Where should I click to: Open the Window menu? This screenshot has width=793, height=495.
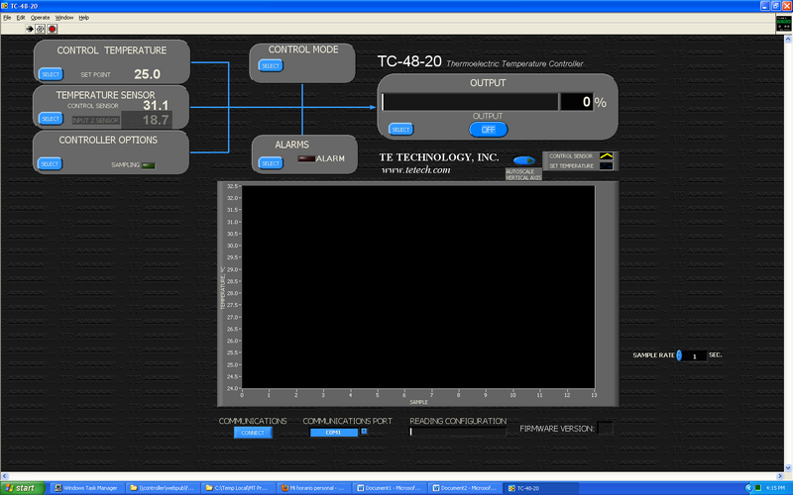[x=64, y=17]
